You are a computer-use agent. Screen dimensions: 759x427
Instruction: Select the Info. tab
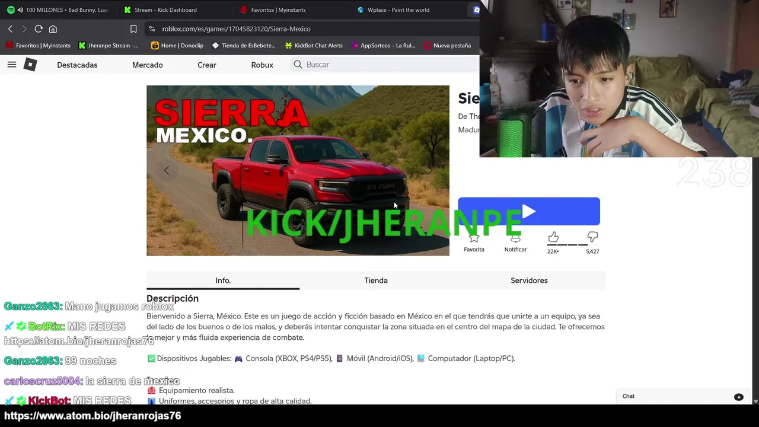click(x=223, y=281)
